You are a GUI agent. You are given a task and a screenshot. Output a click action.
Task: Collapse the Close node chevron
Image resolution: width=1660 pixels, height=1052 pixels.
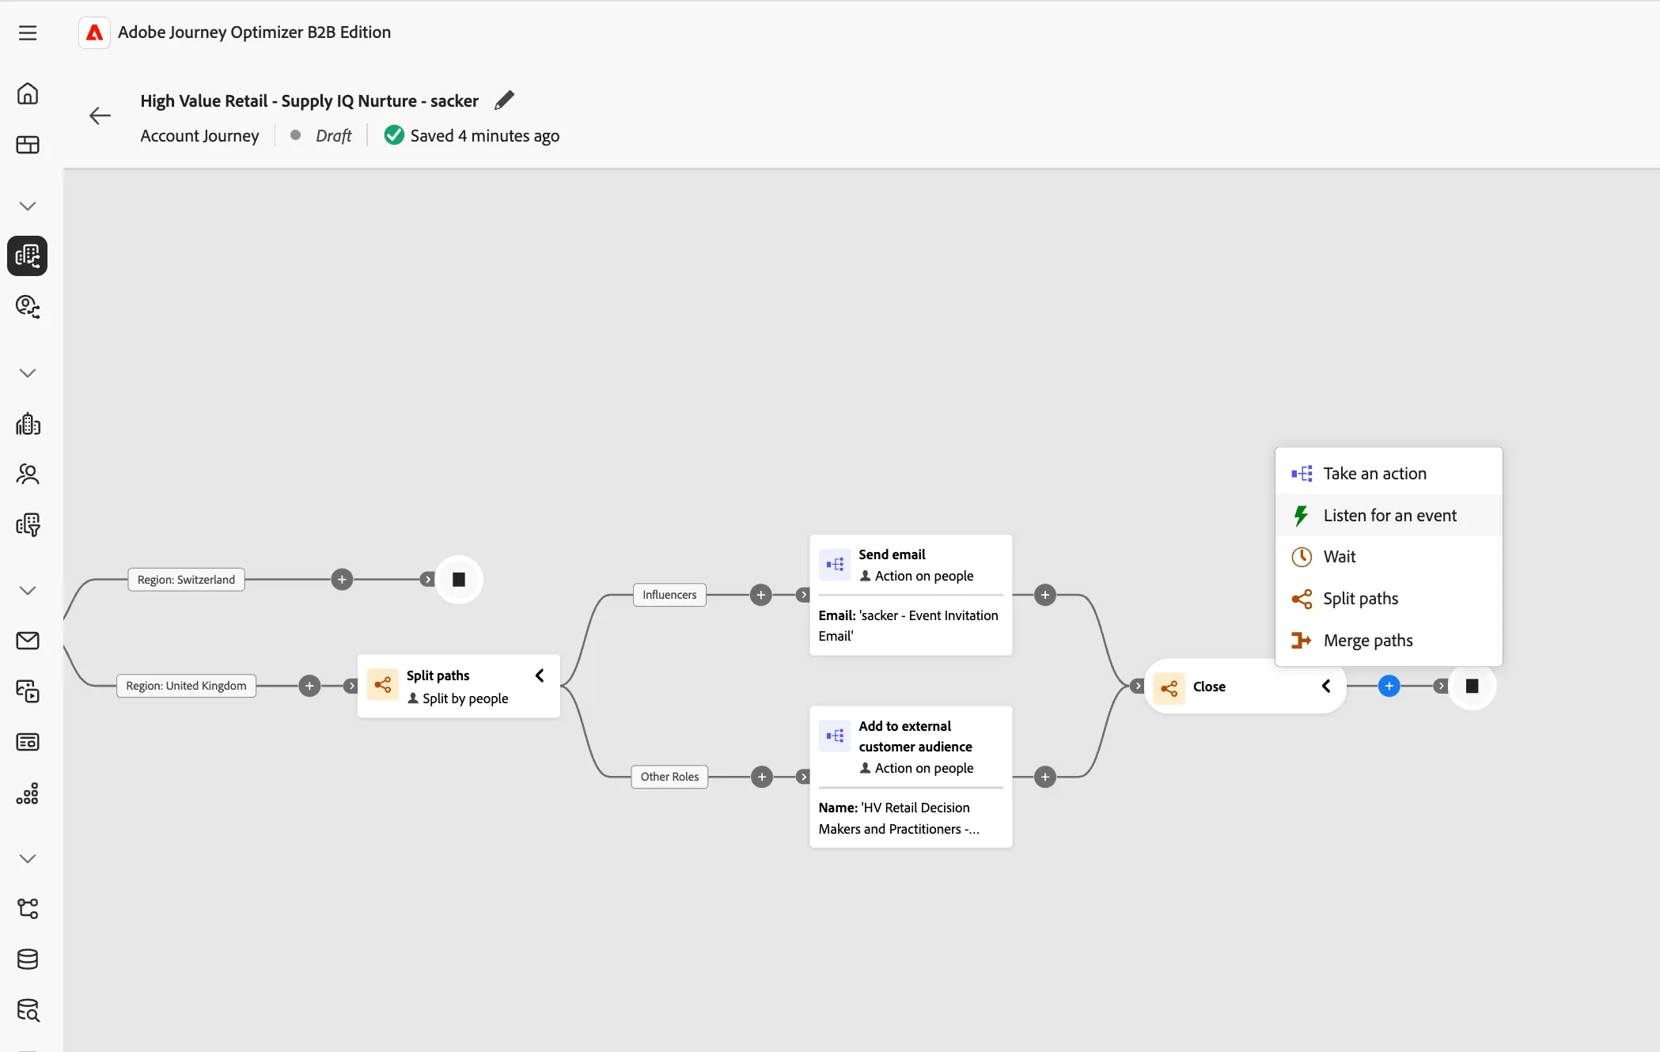pos(1326,686)
